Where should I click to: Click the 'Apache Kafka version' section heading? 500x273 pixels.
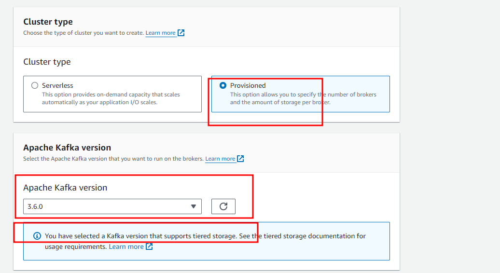click(67, 148)
